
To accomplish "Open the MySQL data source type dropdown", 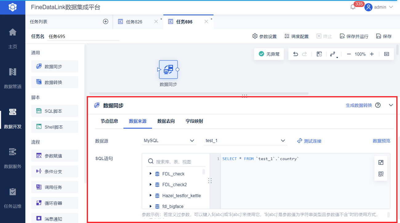I will [x=169, y=141].
